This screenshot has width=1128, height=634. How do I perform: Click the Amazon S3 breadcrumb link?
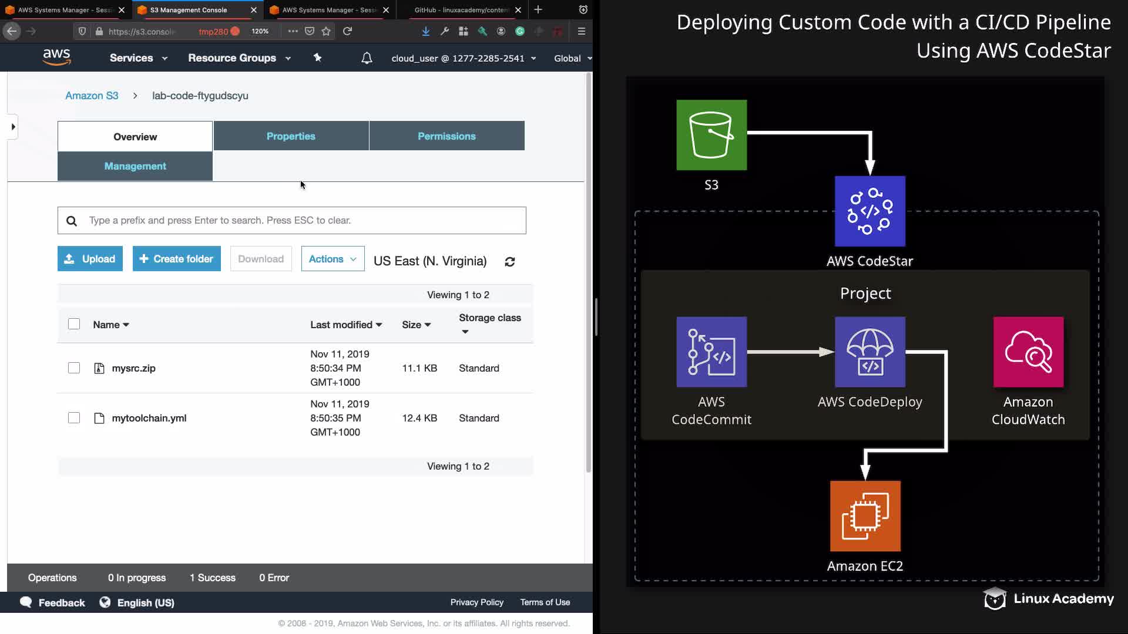pyautogui.click(x=92, y=96)
